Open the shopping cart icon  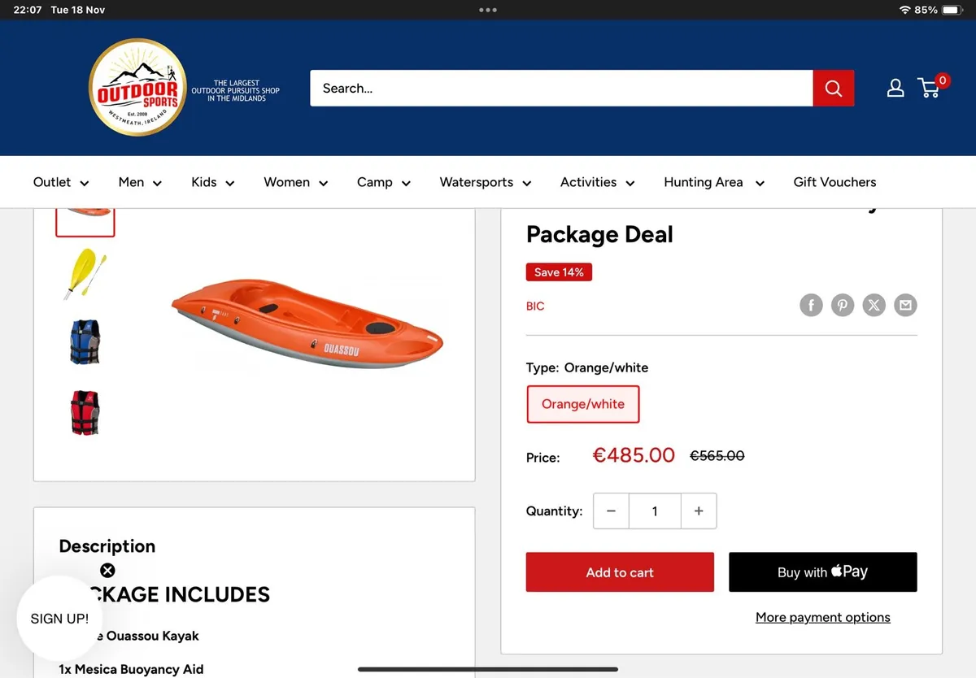[x=930, y=88]
